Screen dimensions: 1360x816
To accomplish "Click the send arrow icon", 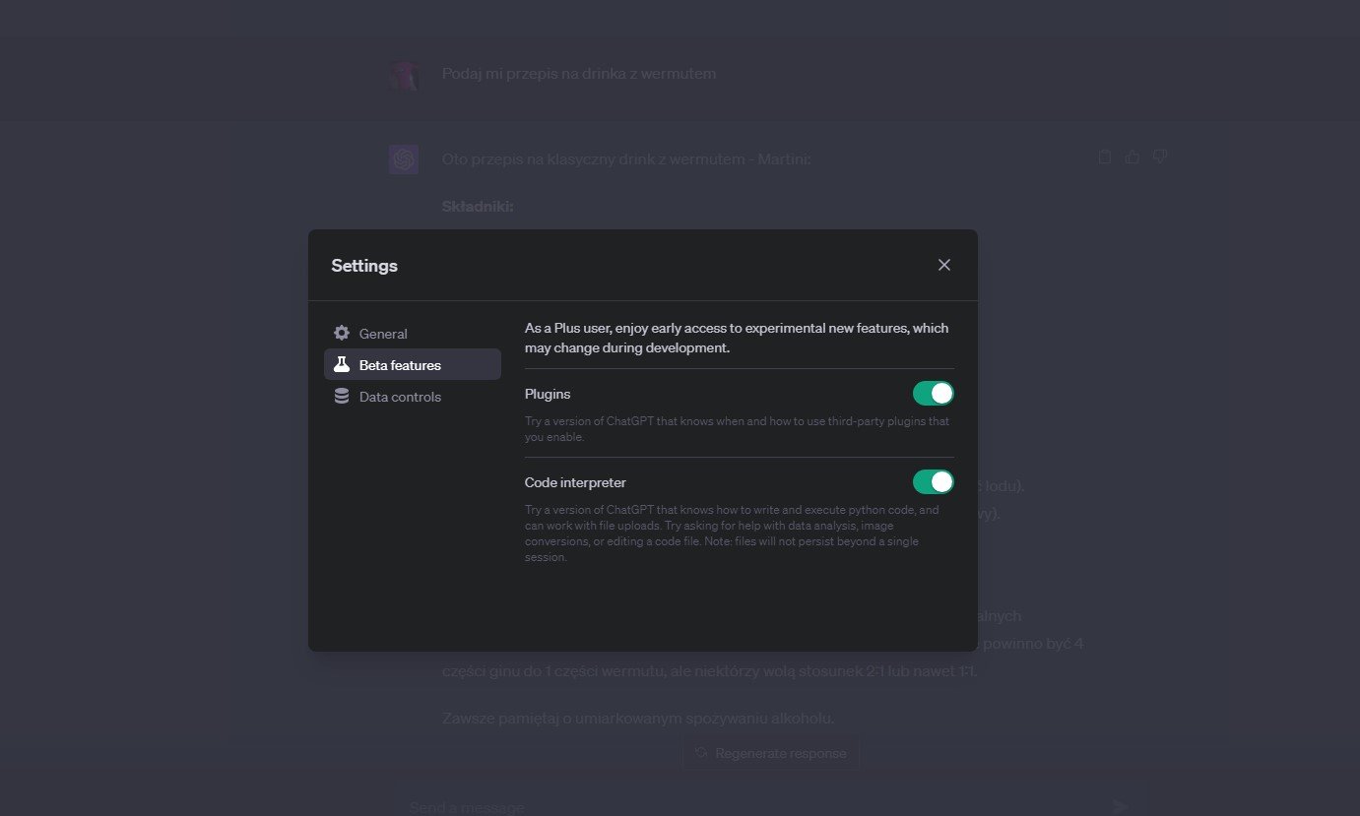I will [x=1121, y=806].
